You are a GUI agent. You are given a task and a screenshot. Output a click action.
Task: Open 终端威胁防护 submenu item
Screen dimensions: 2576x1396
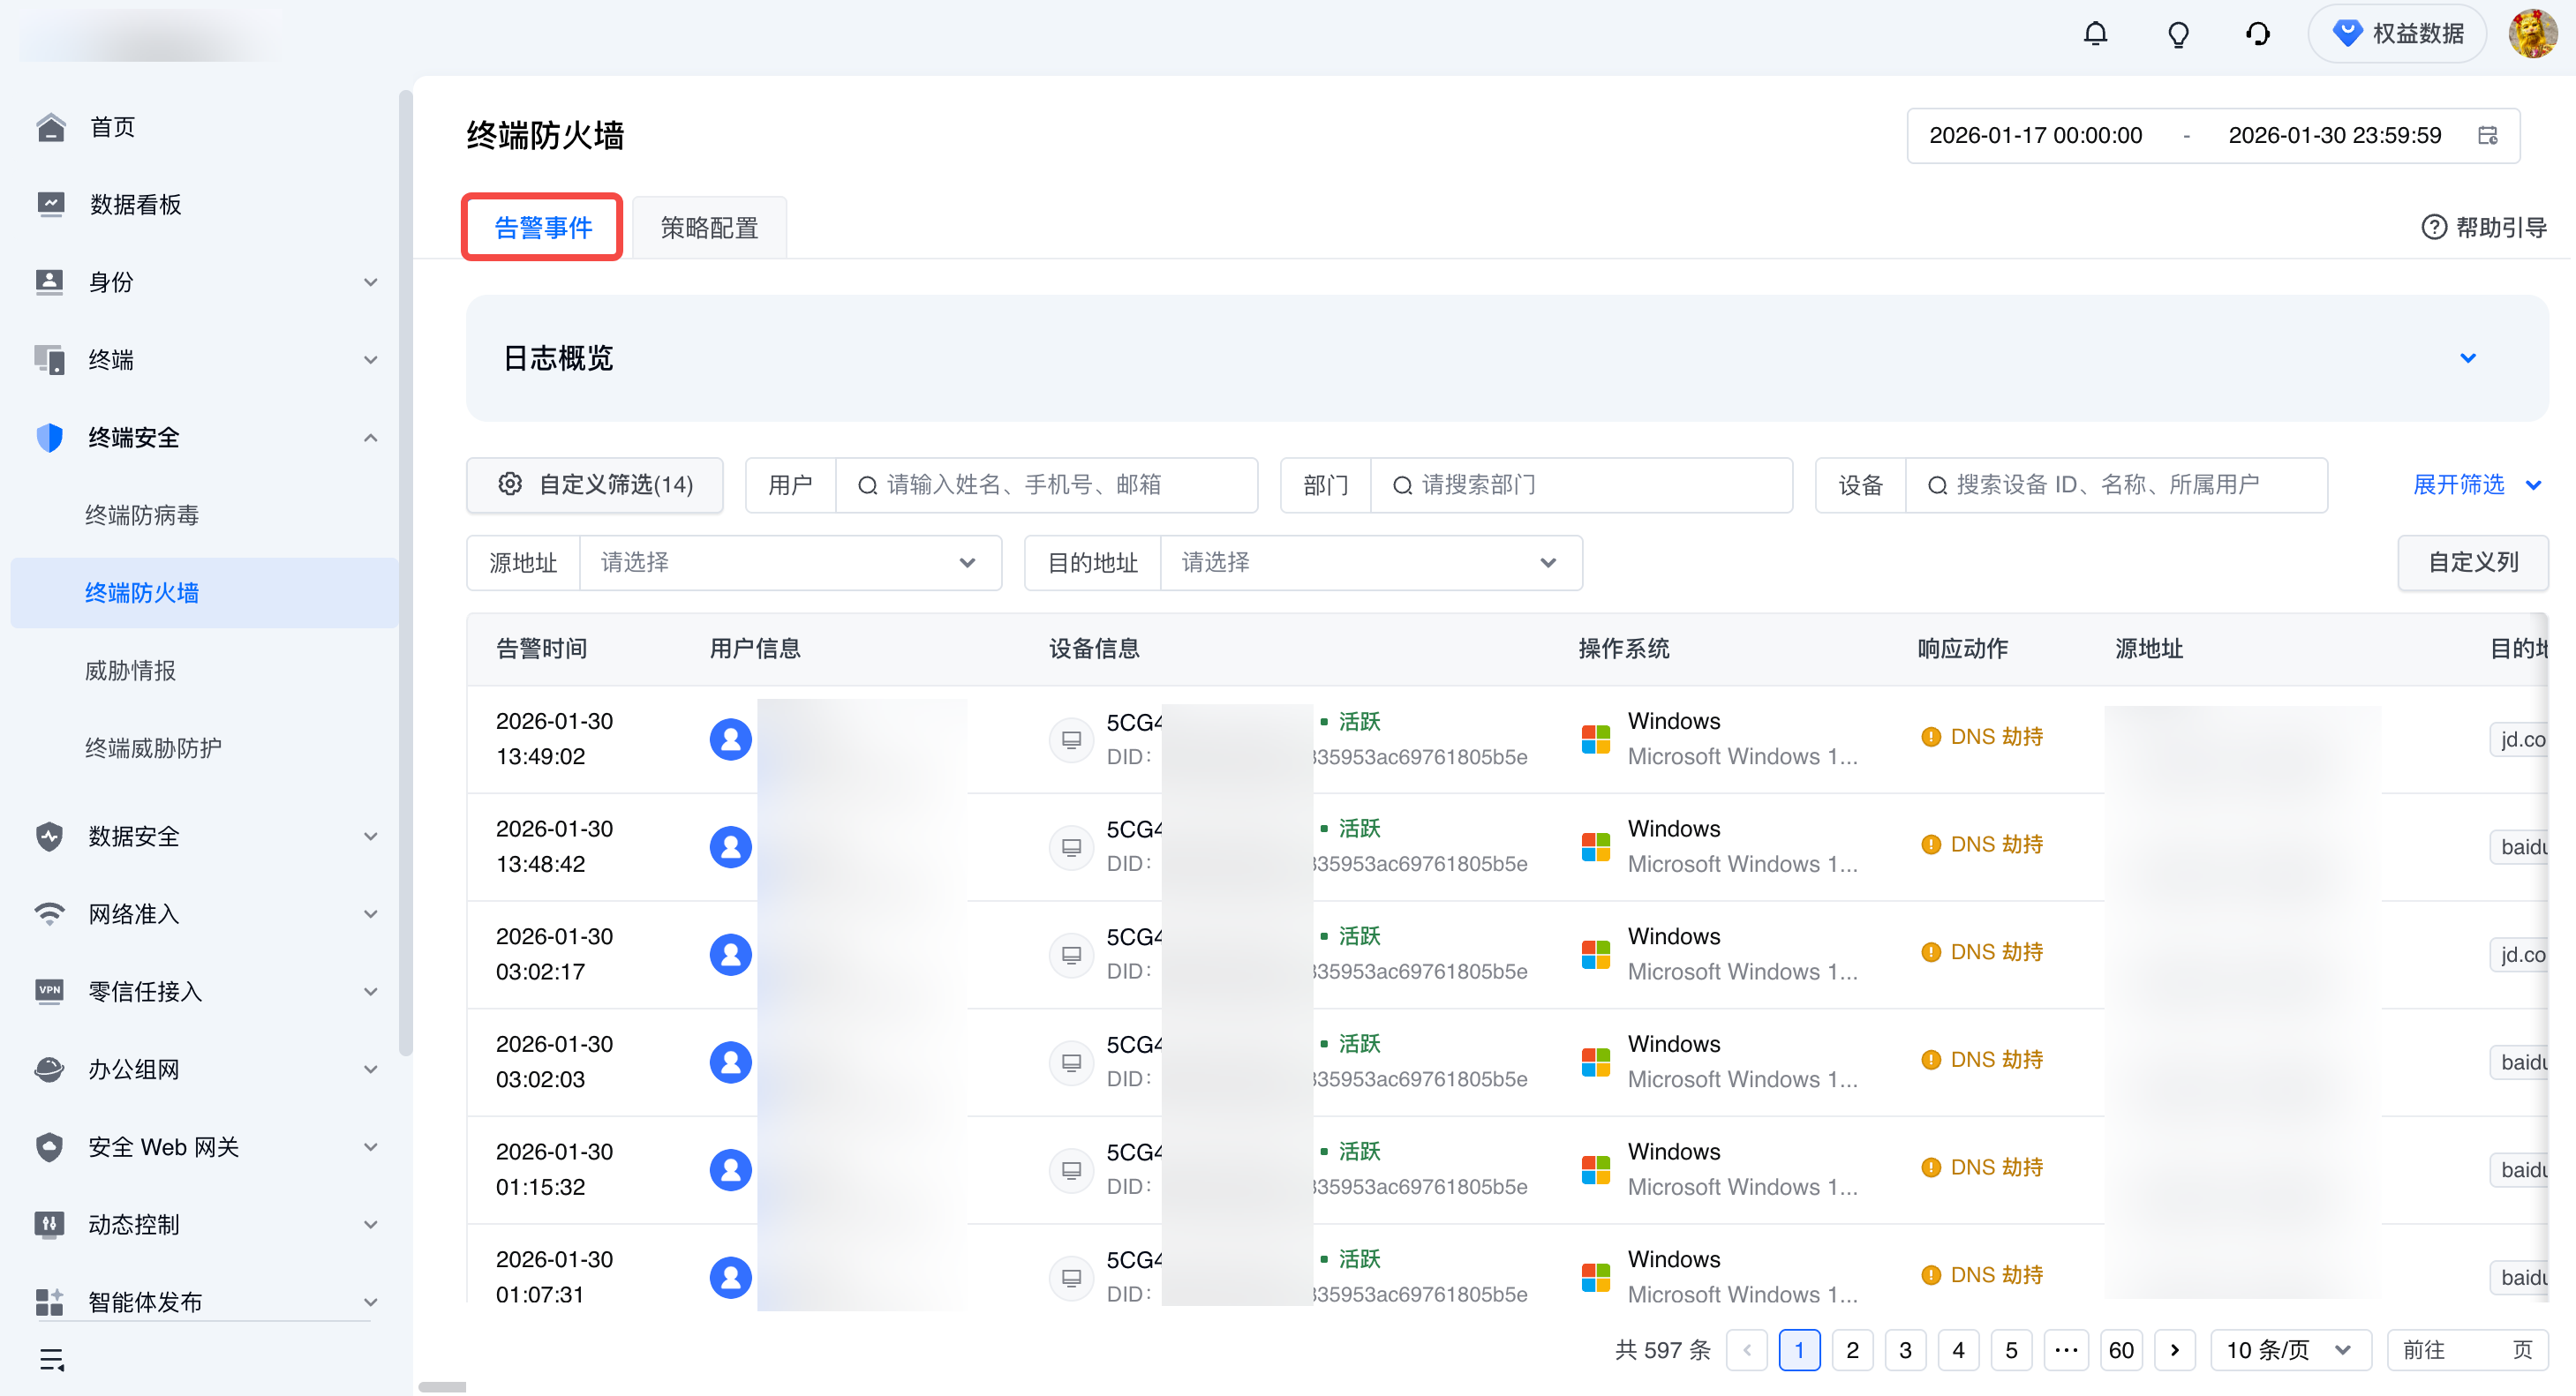[x=153, y=748]
